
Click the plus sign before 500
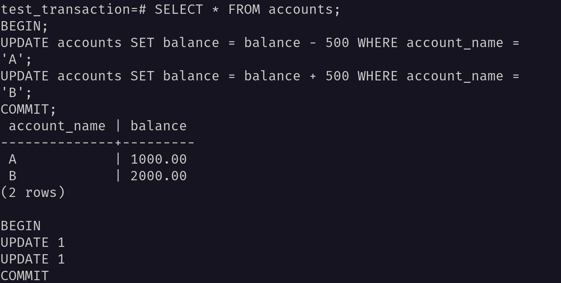tap(313, 76)
